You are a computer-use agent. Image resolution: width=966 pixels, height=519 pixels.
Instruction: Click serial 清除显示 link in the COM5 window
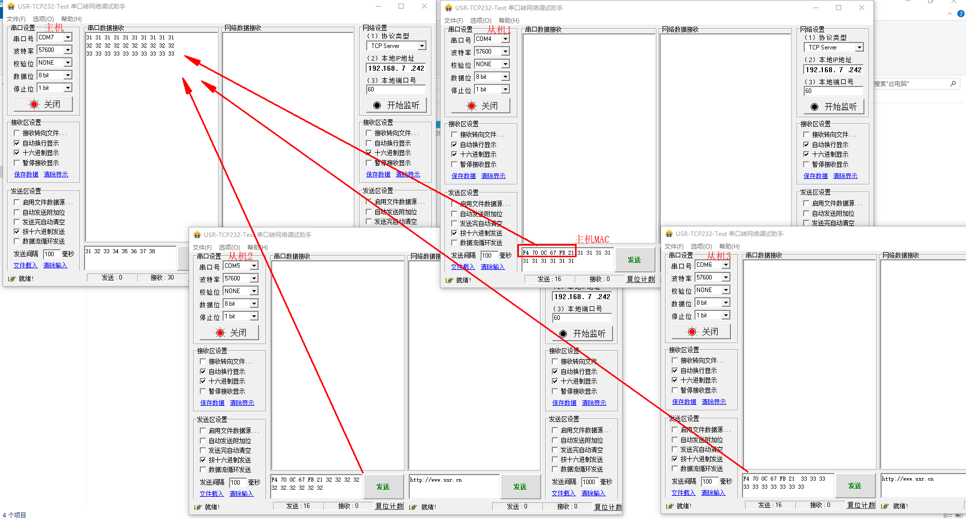242,403
